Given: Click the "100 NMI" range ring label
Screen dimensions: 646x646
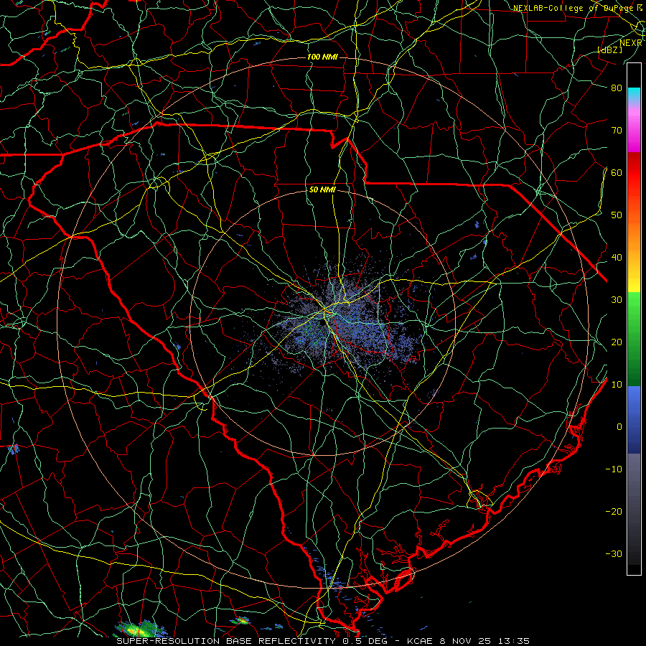Looking at the screenshot, I should tap(322, 57).
